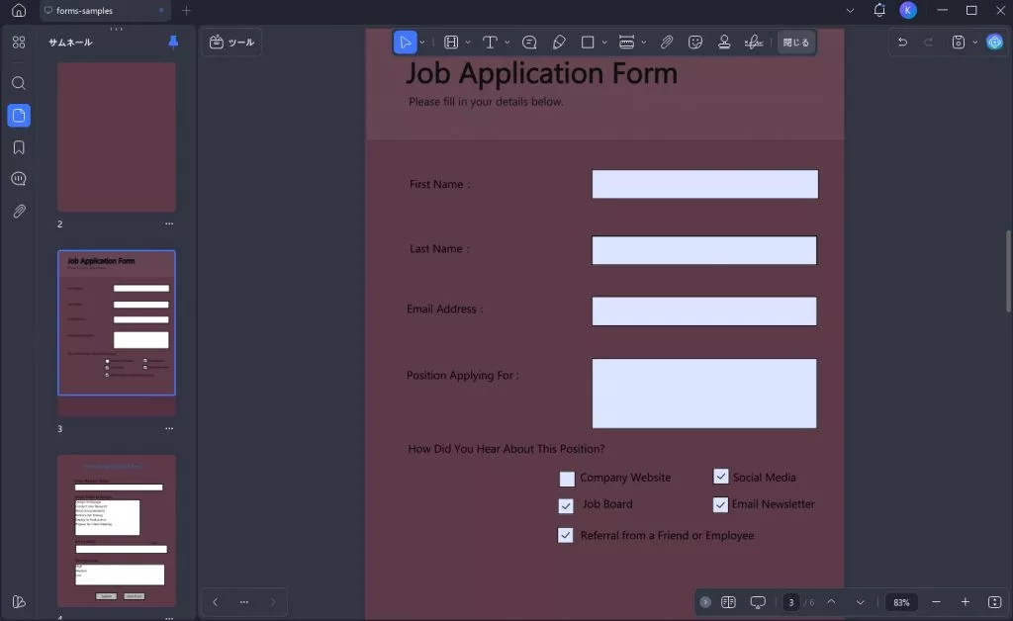Image resolution: width=1013 pixels, height=621 pixels.
Task: Open the user account avatar K
Action: point(908,10)
